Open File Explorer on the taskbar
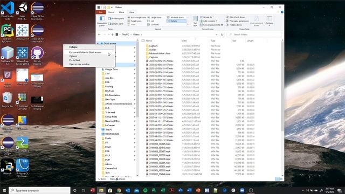 [101, 190]
